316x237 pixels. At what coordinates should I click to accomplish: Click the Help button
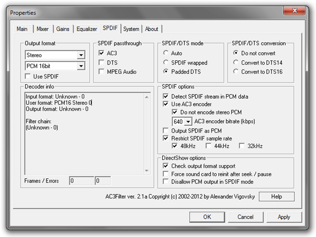pos(277,196)
